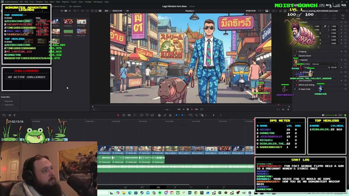Add a flag with the flag icon

click(x=176, y=115)
